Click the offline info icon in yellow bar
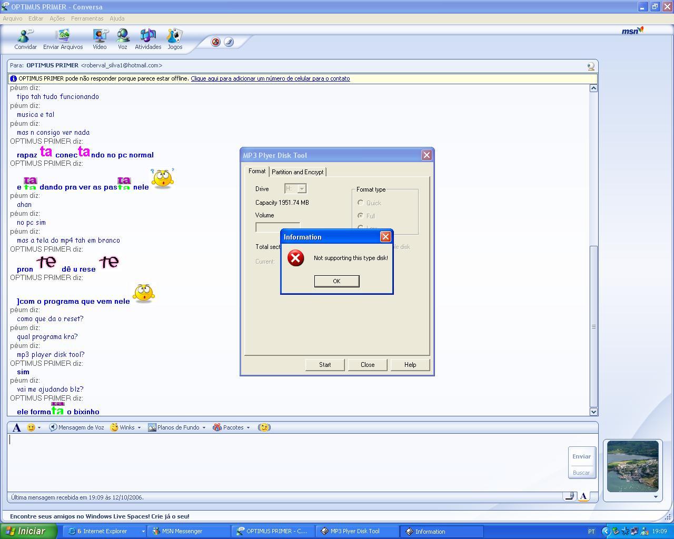 click(x=14, y=78)
